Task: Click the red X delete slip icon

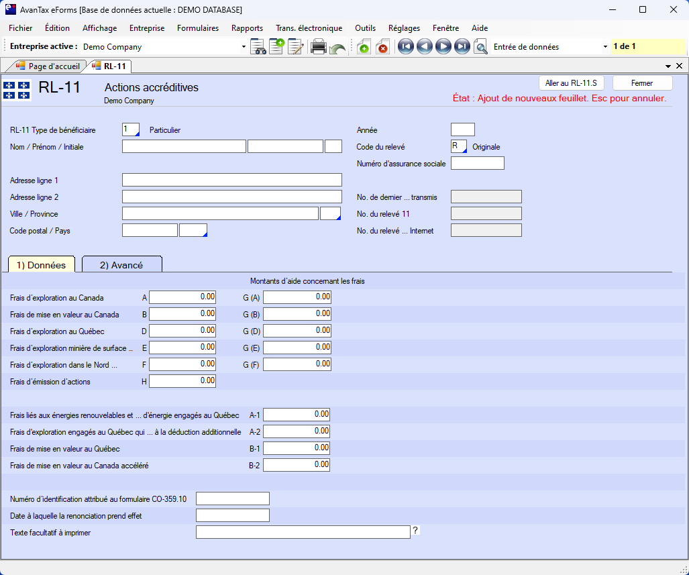Action: (382, 47)
